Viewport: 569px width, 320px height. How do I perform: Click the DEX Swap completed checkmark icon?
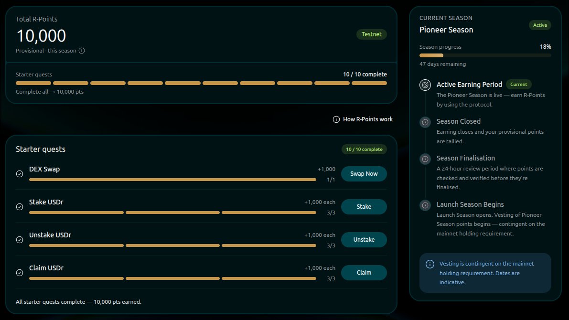(x=20, y=174)
